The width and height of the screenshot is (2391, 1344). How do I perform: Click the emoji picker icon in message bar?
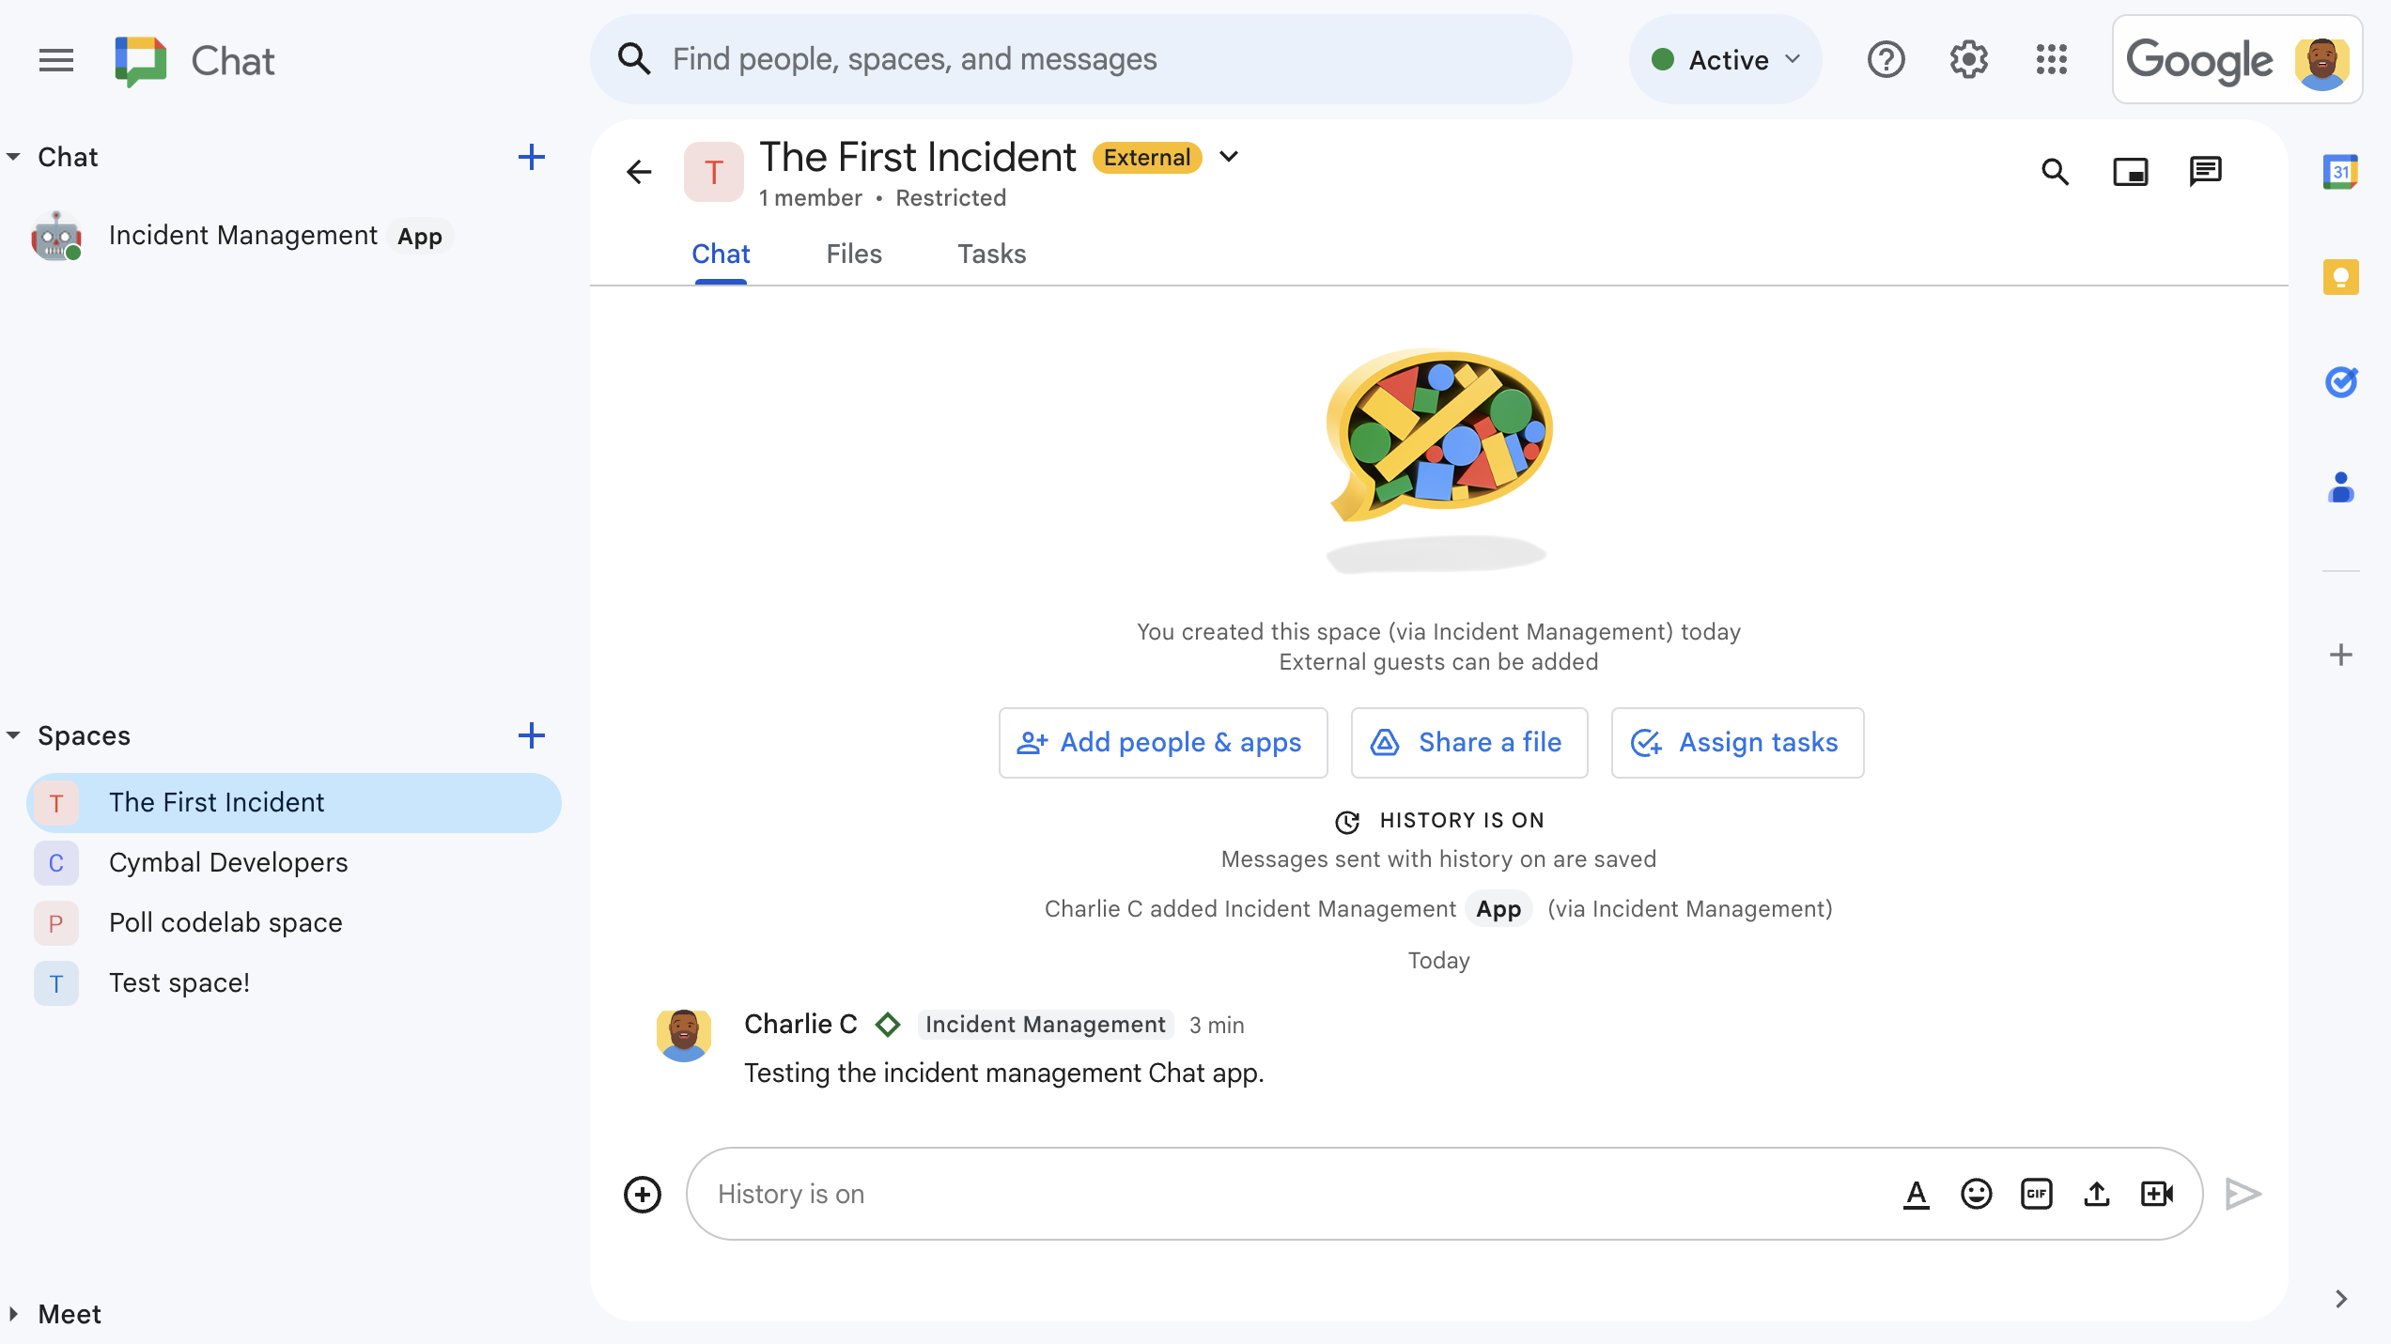(1976, 1193)
